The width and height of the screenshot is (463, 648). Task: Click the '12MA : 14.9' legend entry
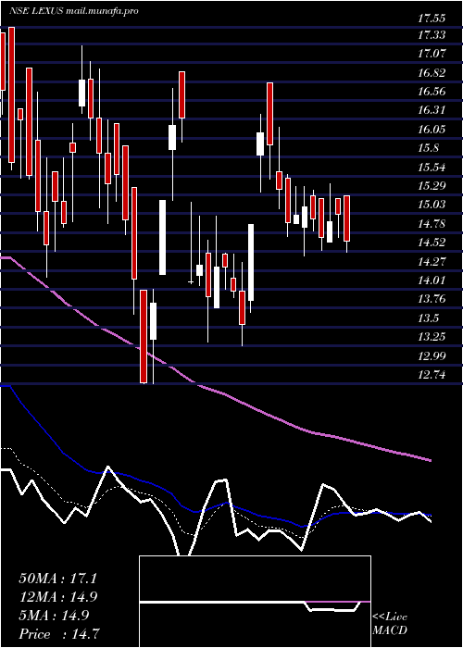click(57, 597)
